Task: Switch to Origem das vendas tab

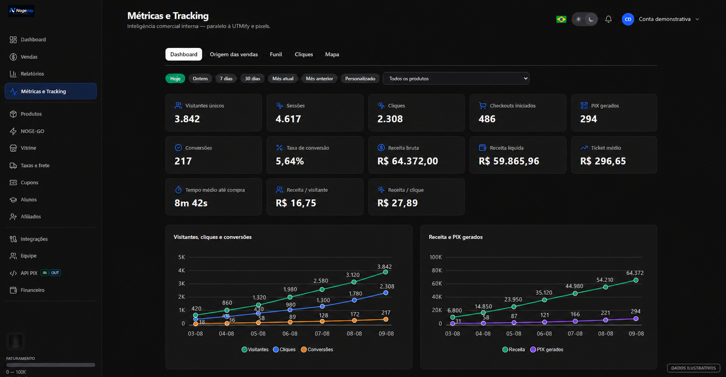Action: click(234, 54)
